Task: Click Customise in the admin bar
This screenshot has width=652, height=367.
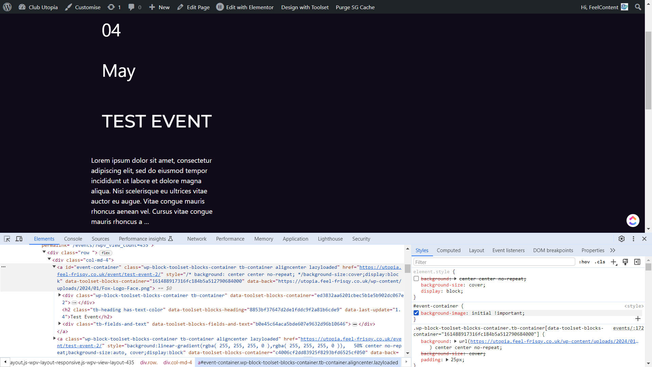Action: (83, 7)
